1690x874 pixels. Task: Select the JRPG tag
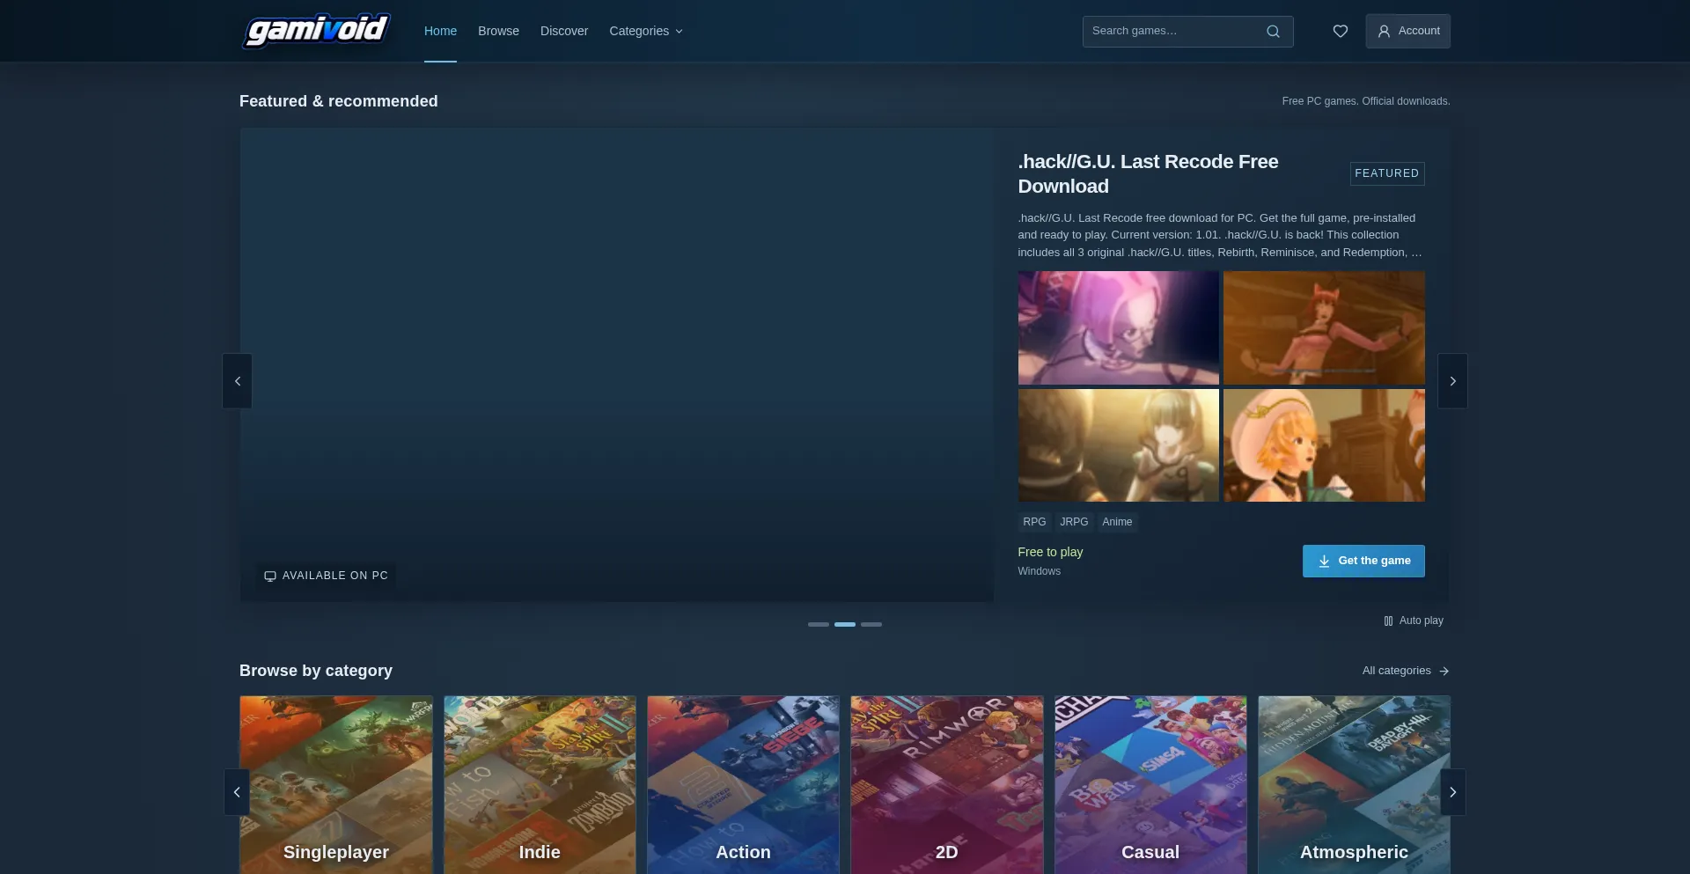click(1074, 522)
